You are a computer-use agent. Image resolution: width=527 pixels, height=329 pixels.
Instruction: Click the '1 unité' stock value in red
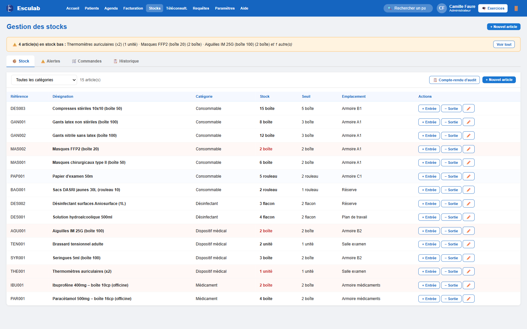pos(266,271)
